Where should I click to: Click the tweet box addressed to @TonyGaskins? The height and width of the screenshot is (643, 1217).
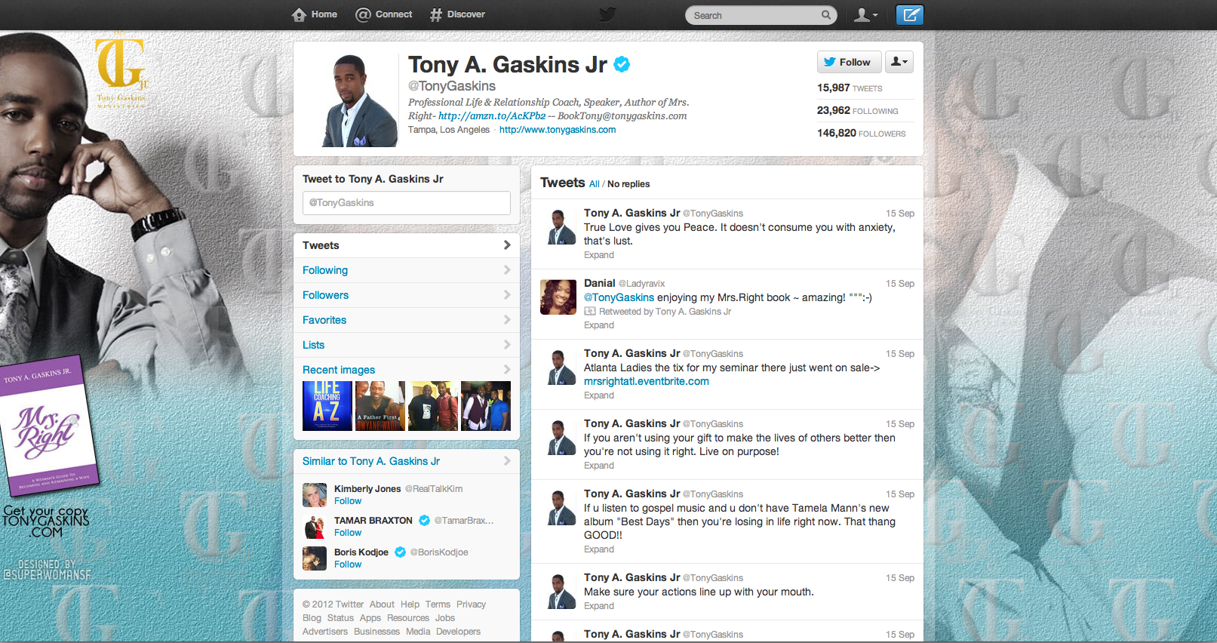407,203
